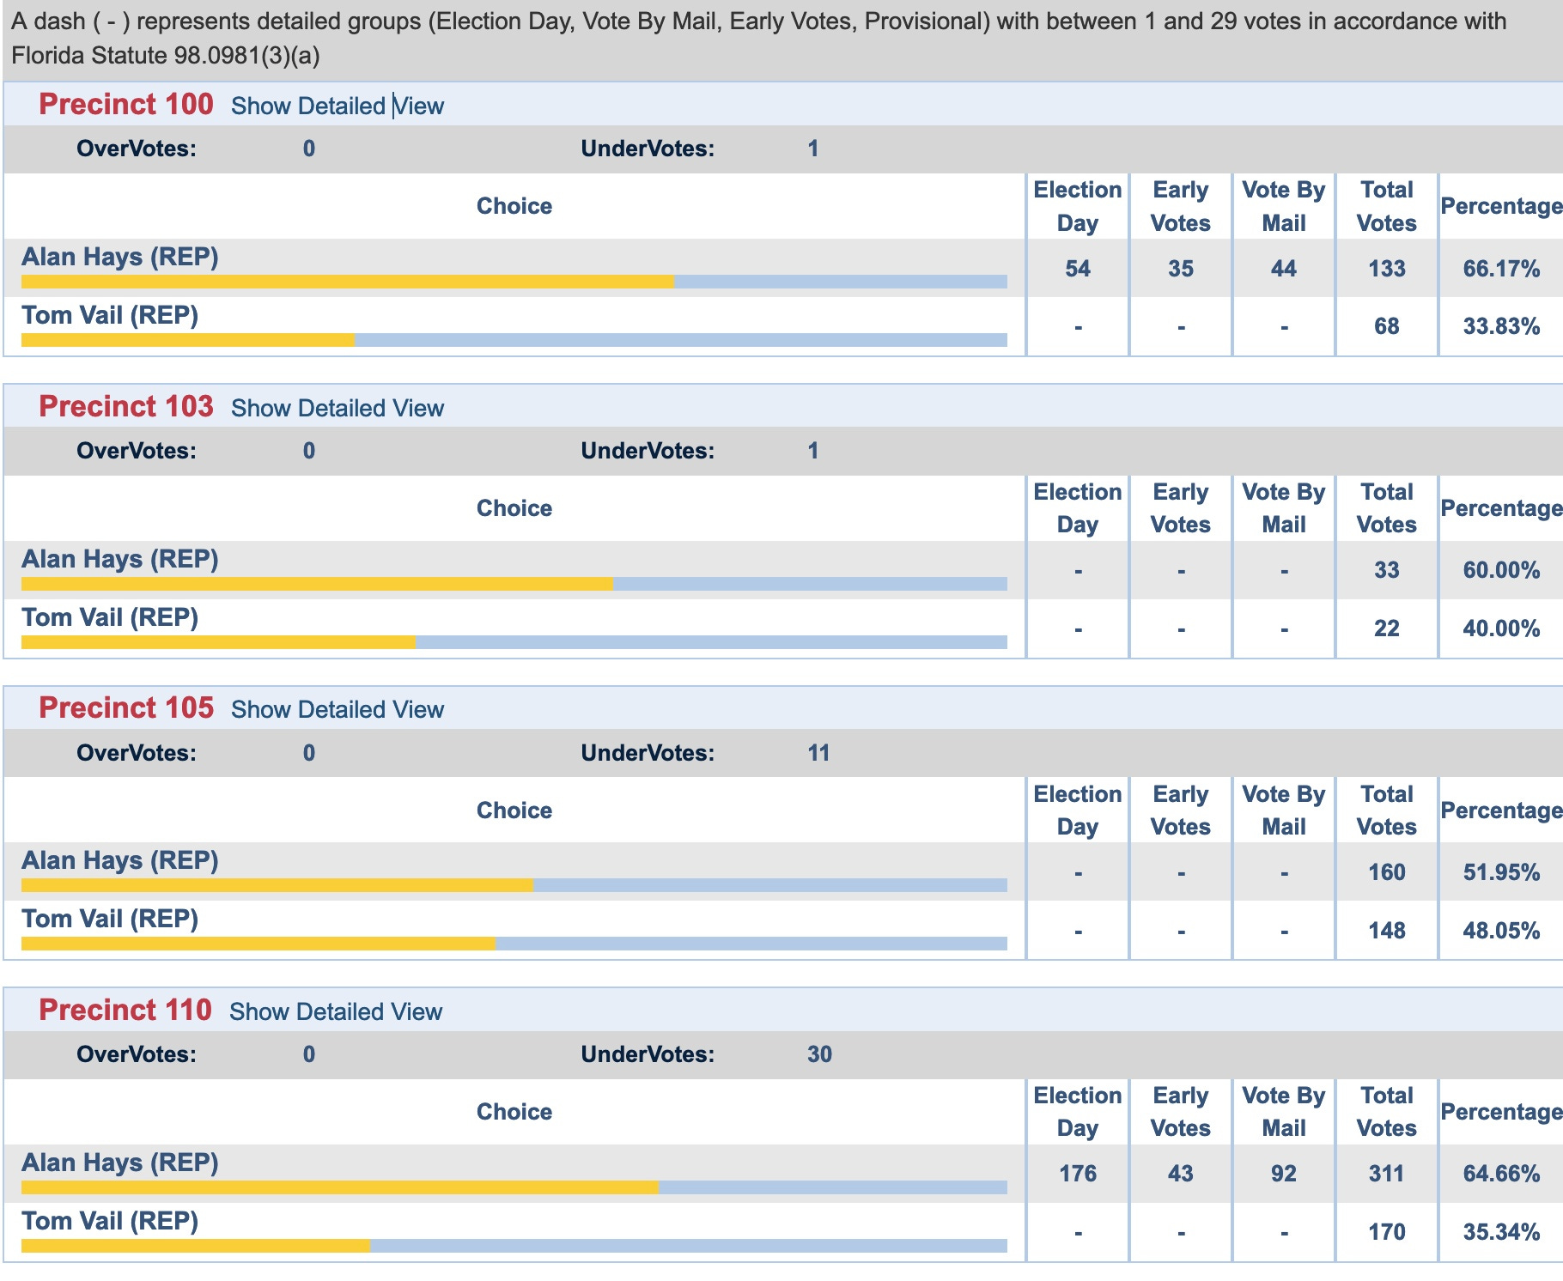
Task: Click Election Day value 176 in Precinct 110
Action: (1078, 1174)
